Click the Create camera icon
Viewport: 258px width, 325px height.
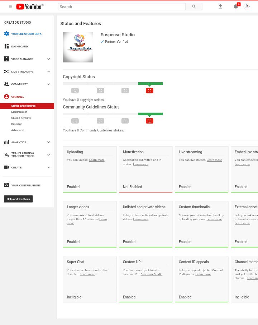[6, 167]
